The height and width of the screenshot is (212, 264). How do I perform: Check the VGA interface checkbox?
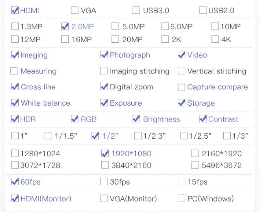[x=74, y=10]
